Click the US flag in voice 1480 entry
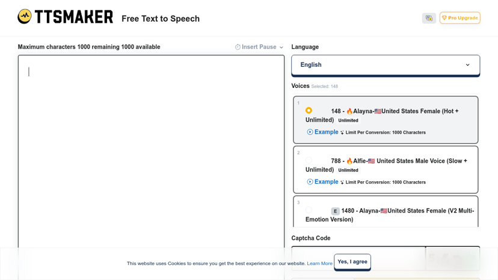 coord(384,211)
